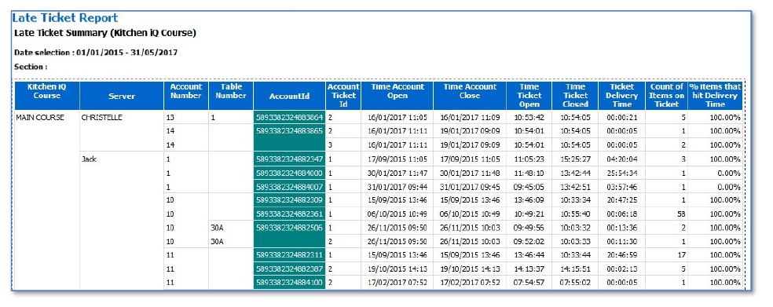This screenshot has height=307, width=773.
Task: Open AccountId 5893382324884000 link
Action: (x=289, y=173)
